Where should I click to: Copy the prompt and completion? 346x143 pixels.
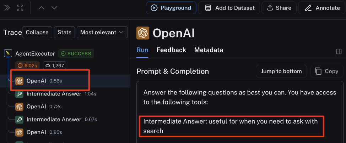point(326,71)
